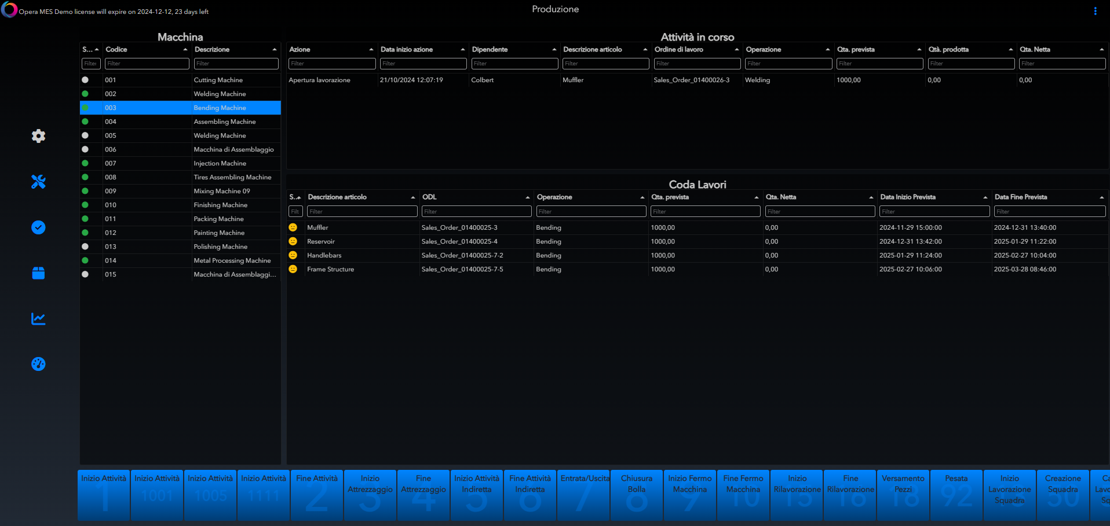Click white status dot of machine 001

(x=85, y=80)
